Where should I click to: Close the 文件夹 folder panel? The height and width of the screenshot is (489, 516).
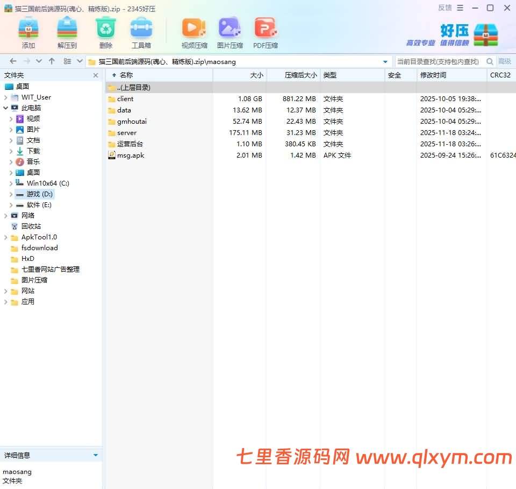[96, 76]
